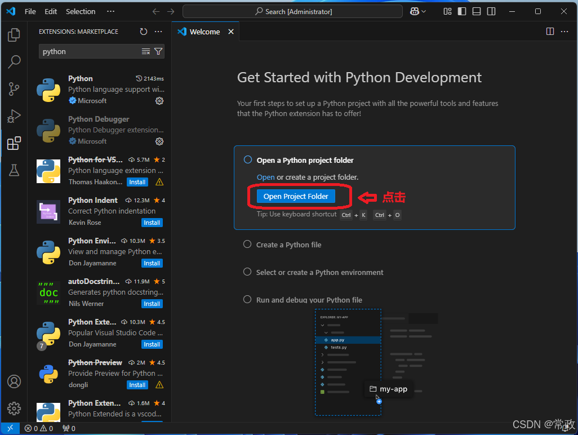Viewport: 578px width, 435px height.
Task: Select Run and debug your Python file
Action: coord(303,300)
